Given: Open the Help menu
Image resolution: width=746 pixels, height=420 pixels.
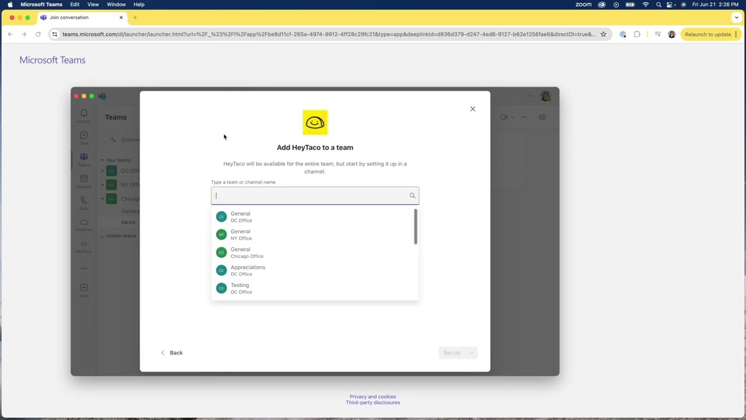Looking at the screenshot, I should (x=139, y=5).
